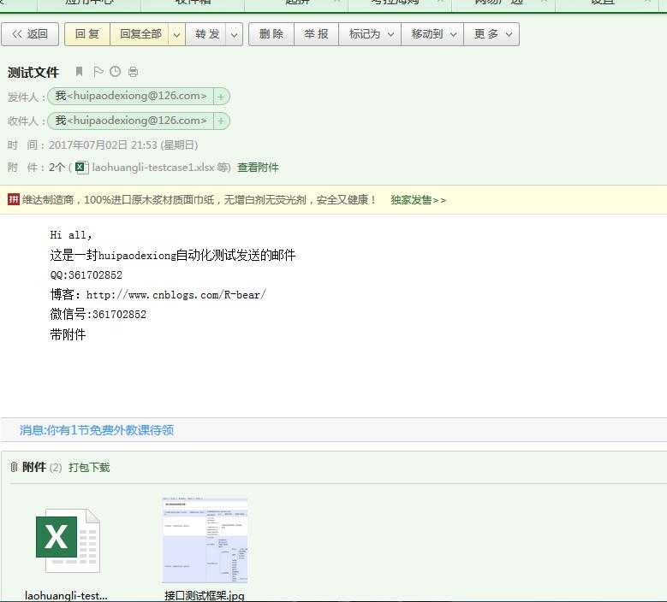The width and height of the screenshot is (667, 602).
Task: Expand the 转发 dropdown arrow
Action: 235,34
